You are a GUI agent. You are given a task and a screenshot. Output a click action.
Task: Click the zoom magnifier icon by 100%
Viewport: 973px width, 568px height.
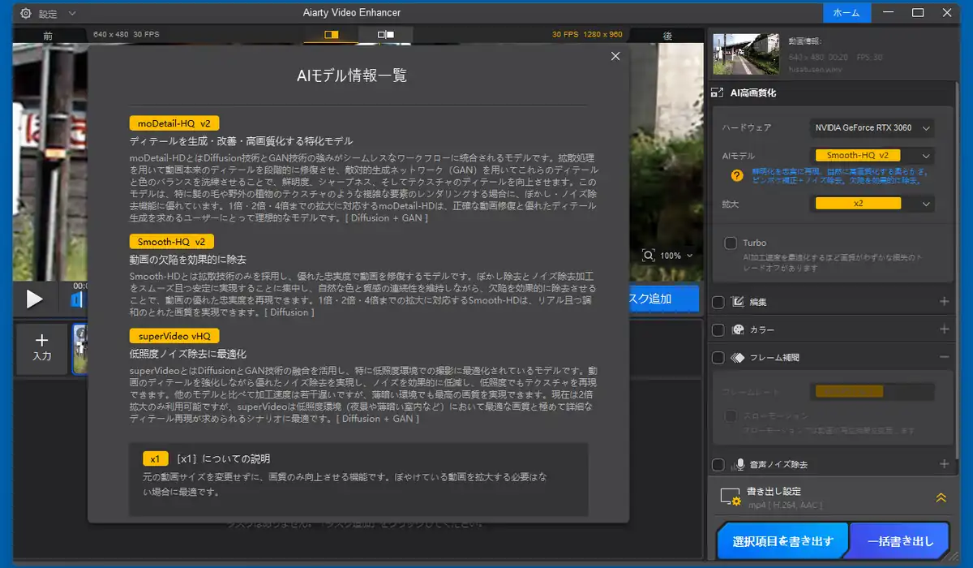(649, 255)
